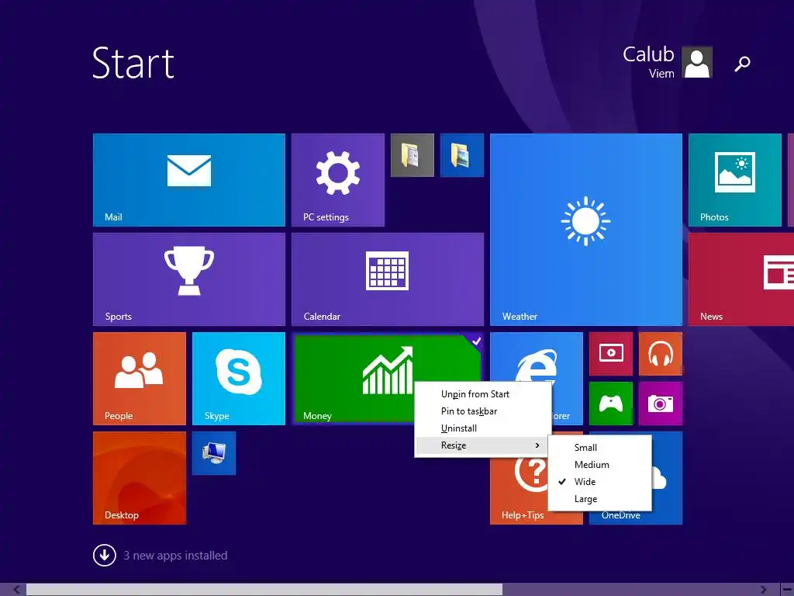Open the News tile
Image resolution: width=794 pixels, height=596 pixels.
(x=741, y=279)
